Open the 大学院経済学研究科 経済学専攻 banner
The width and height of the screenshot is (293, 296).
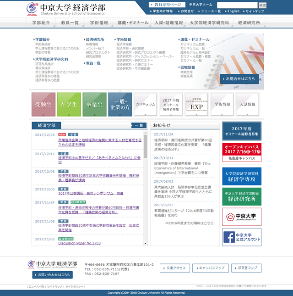click(242, 176)
